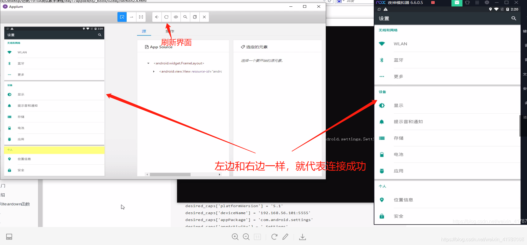Click the Android apps icon in Nox
527x245 pixels.
pyautogui.click(x=382, y=171)
